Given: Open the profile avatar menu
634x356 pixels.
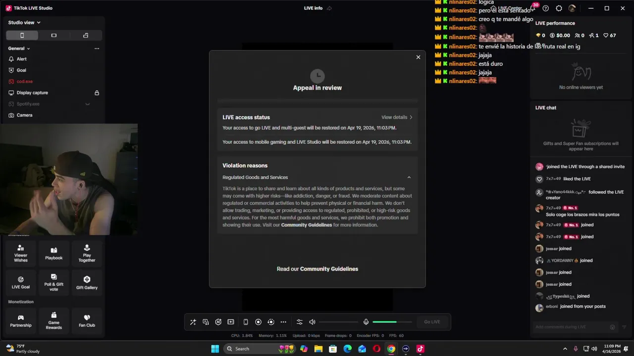Looking at the screenshot, I should [x=572, y=8].
